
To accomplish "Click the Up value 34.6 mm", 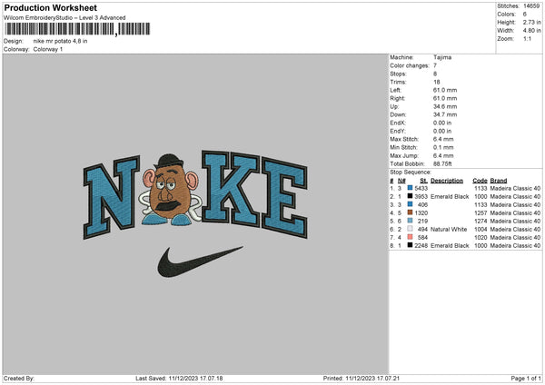I will pyautogui.click(x=445, y=106).
